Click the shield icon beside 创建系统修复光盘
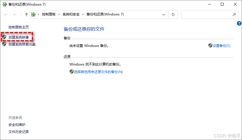The height and width of the screenshot is (140, 242). 4,44
